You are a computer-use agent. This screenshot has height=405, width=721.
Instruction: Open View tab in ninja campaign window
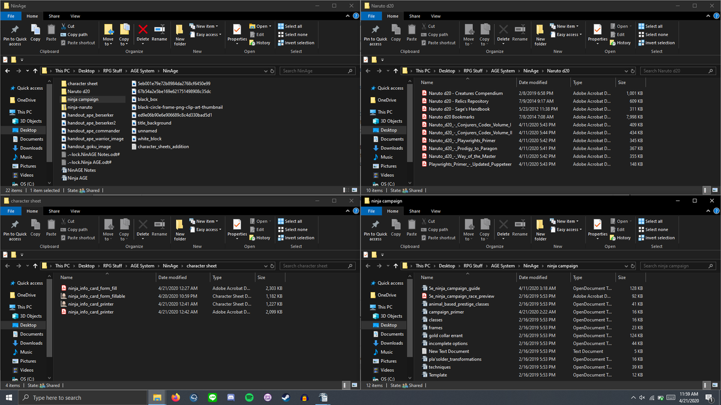tap(436, 211)
